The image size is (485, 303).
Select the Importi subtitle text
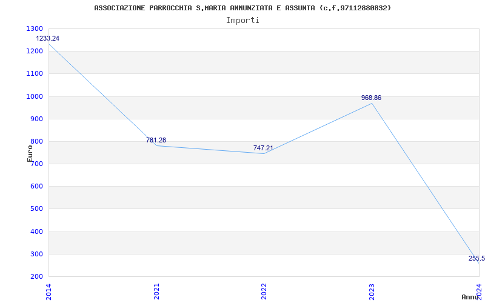242,21
